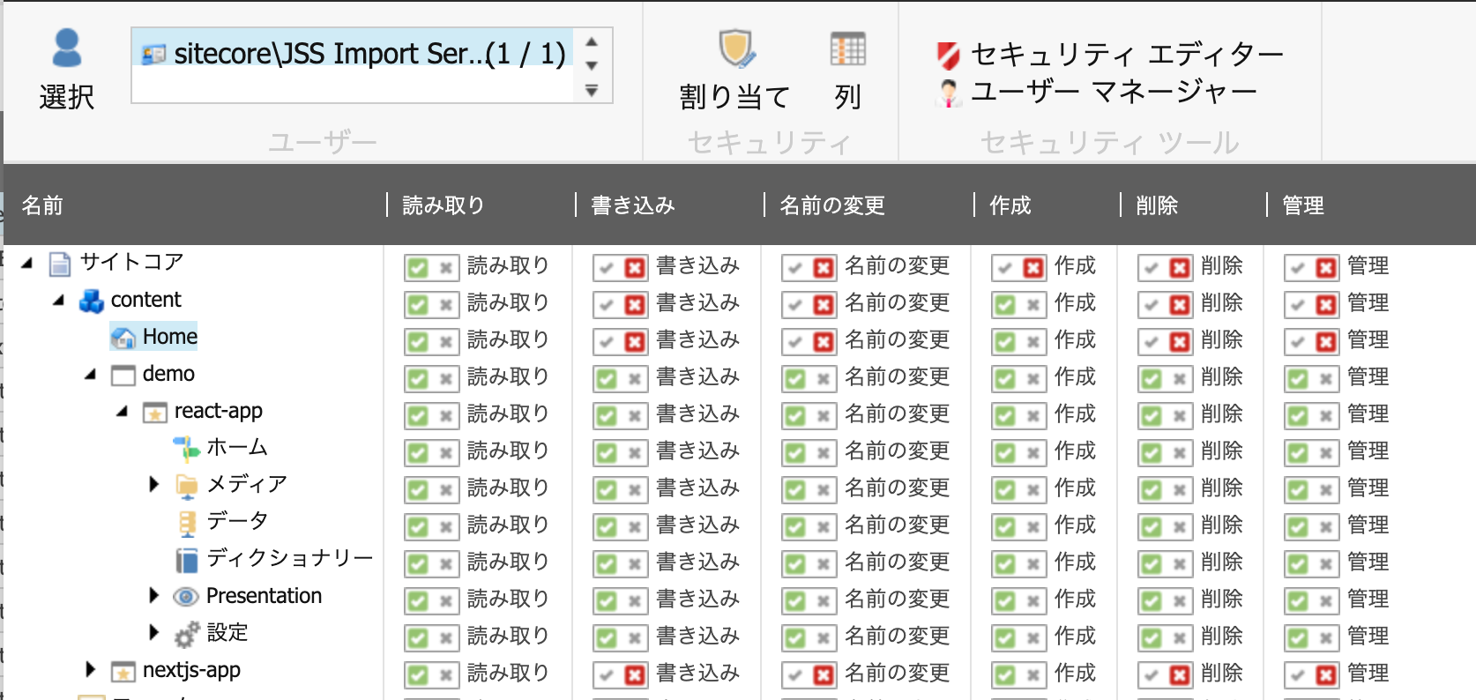Expand the メディア tree node
The image size is (1476, 700).
(154, 484)
